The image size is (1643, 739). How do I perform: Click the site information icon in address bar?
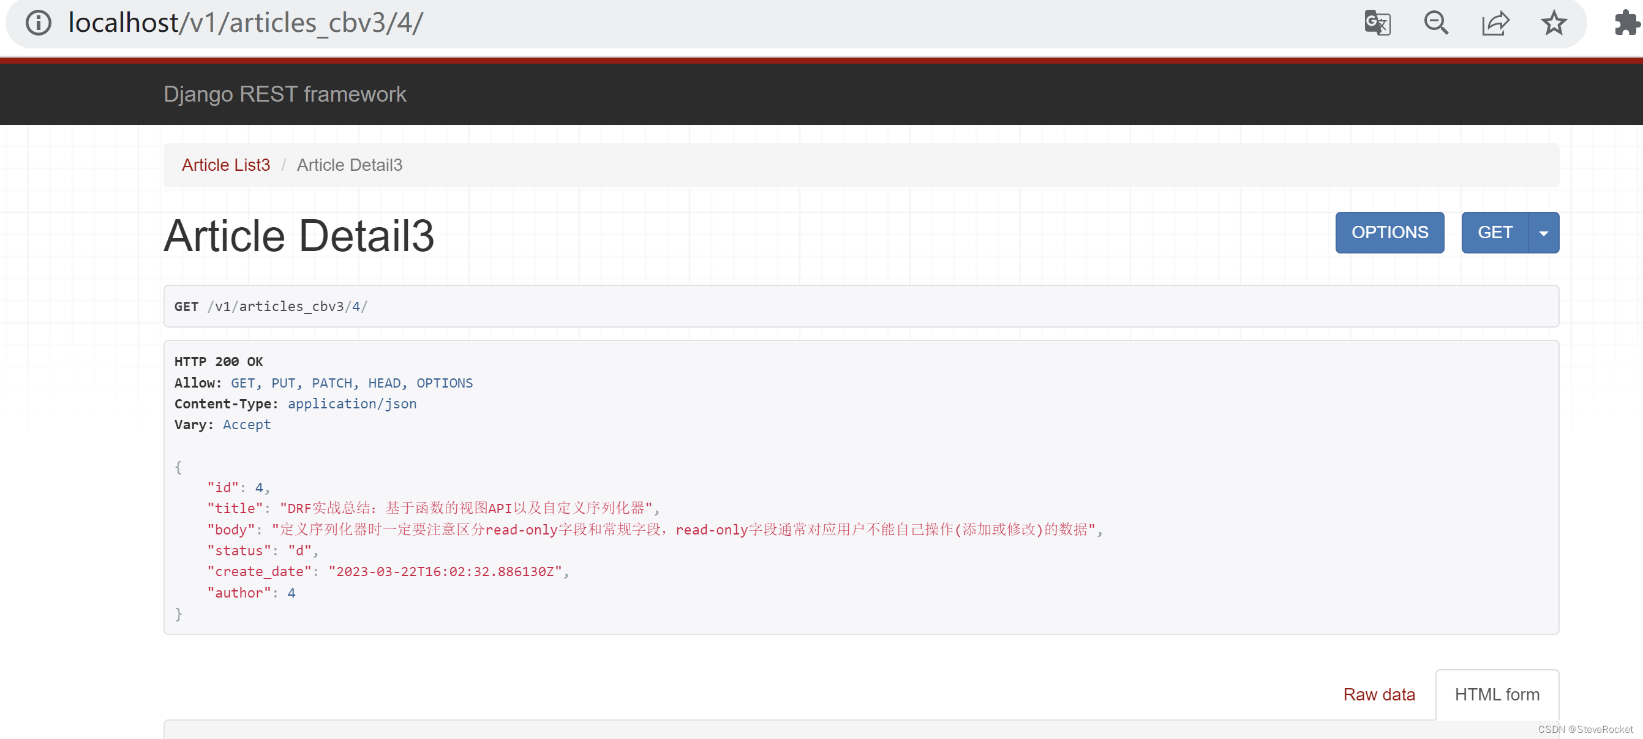(x=38, y=23)
